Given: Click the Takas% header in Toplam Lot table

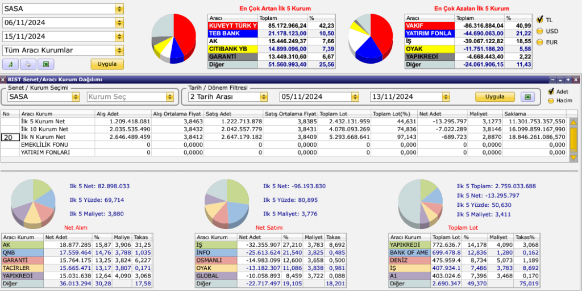Looking at the screenshot, I should pos(527,237).
